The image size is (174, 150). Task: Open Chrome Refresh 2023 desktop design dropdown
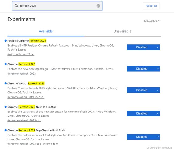click(143, 69)
